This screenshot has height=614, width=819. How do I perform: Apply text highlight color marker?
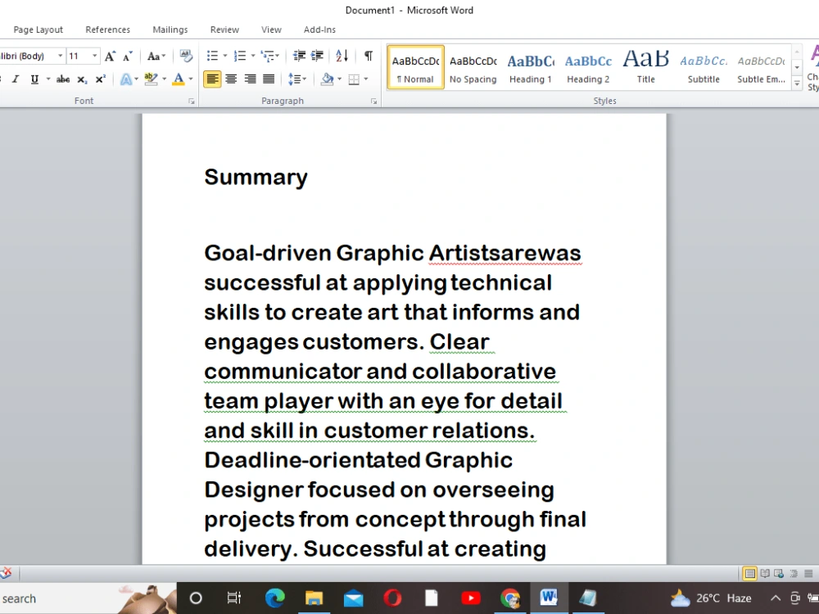[151, 79]
